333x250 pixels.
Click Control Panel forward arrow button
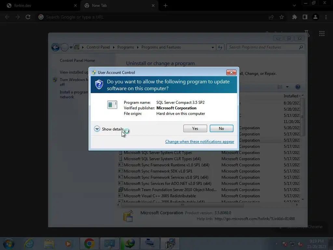(64, 47)
